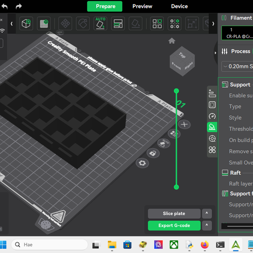
Task: Open the Split to parts tool
Action: (175, 24)
